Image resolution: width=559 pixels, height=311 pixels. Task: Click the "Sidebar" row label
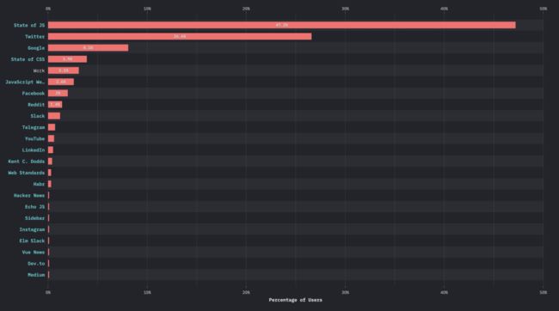[x=35, y=218]
